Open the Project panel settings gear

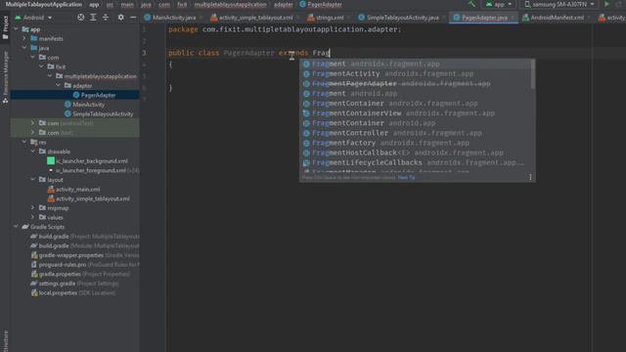coord(120,18)
